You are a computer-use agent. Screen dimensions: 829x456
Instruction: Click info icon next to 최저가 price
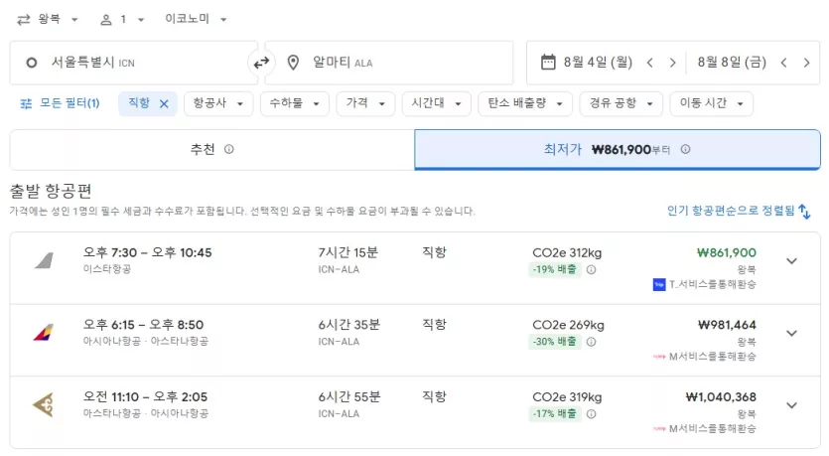[685, 150]
